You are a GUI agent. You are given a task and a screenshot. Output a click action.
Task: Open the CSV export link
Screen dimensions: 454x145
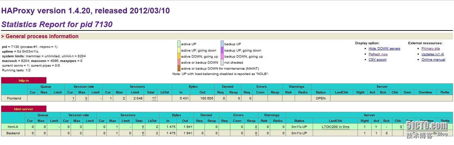[x=377, y=60]
